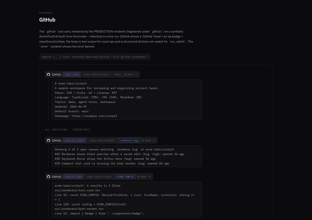The width and height of the screenshot is (312, 220).
Task: Click 'Line 128: const config' result line
Action: [x=91, y=204]
